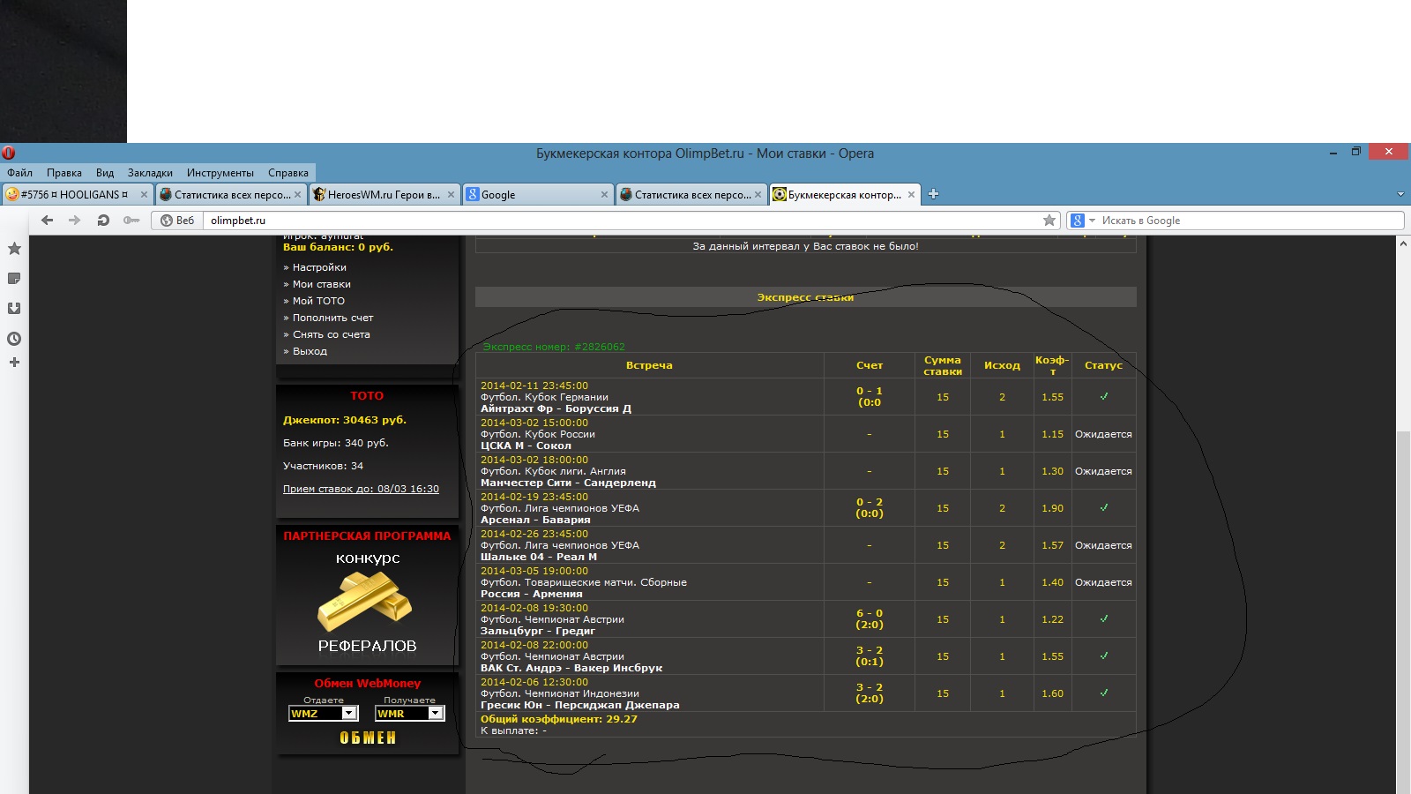Close the HeroesWM.ru tab
Image resolution: width=1411 pixels, height=794 pixels.
point(452,195)
